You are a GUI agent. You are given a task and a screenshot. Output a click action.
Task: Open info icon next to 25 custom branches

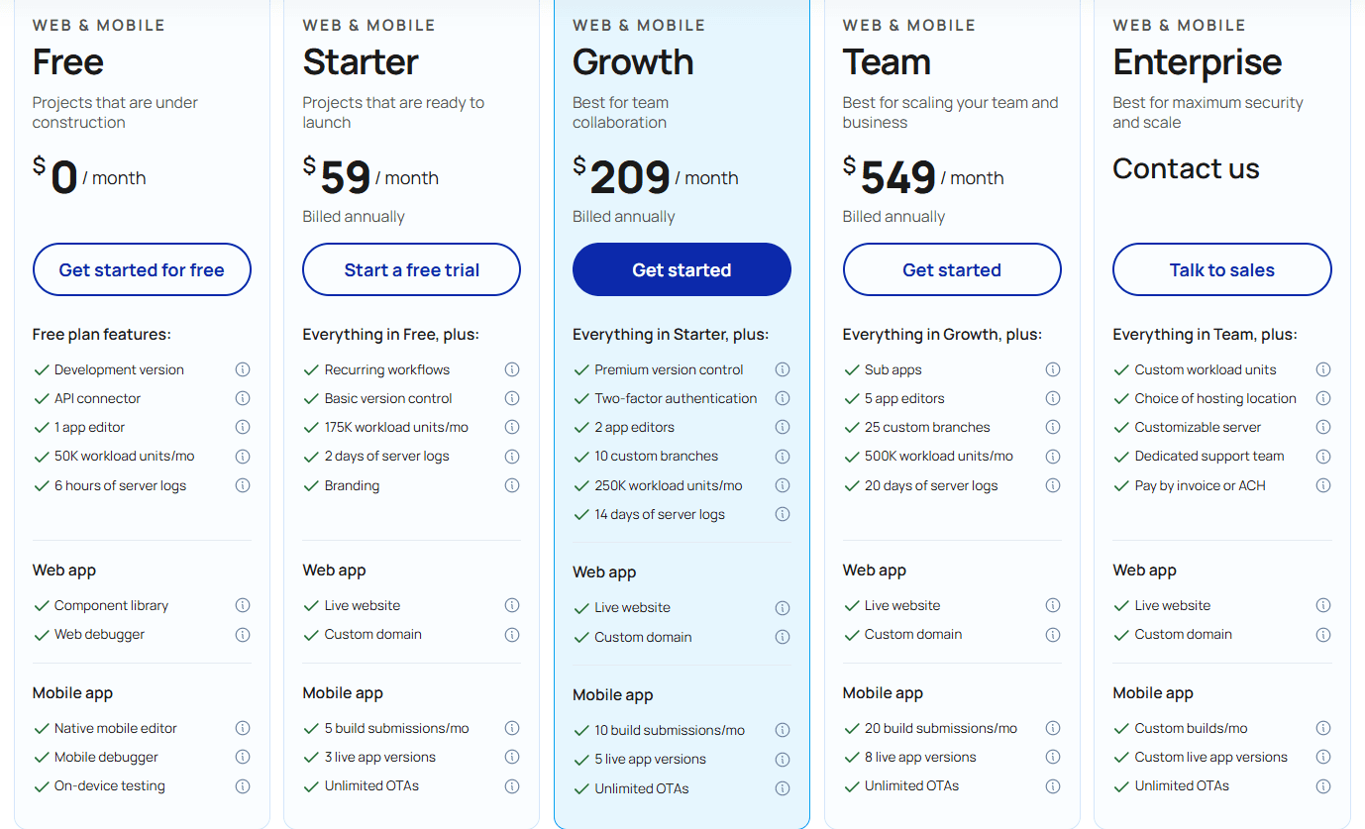[1052, 427]
